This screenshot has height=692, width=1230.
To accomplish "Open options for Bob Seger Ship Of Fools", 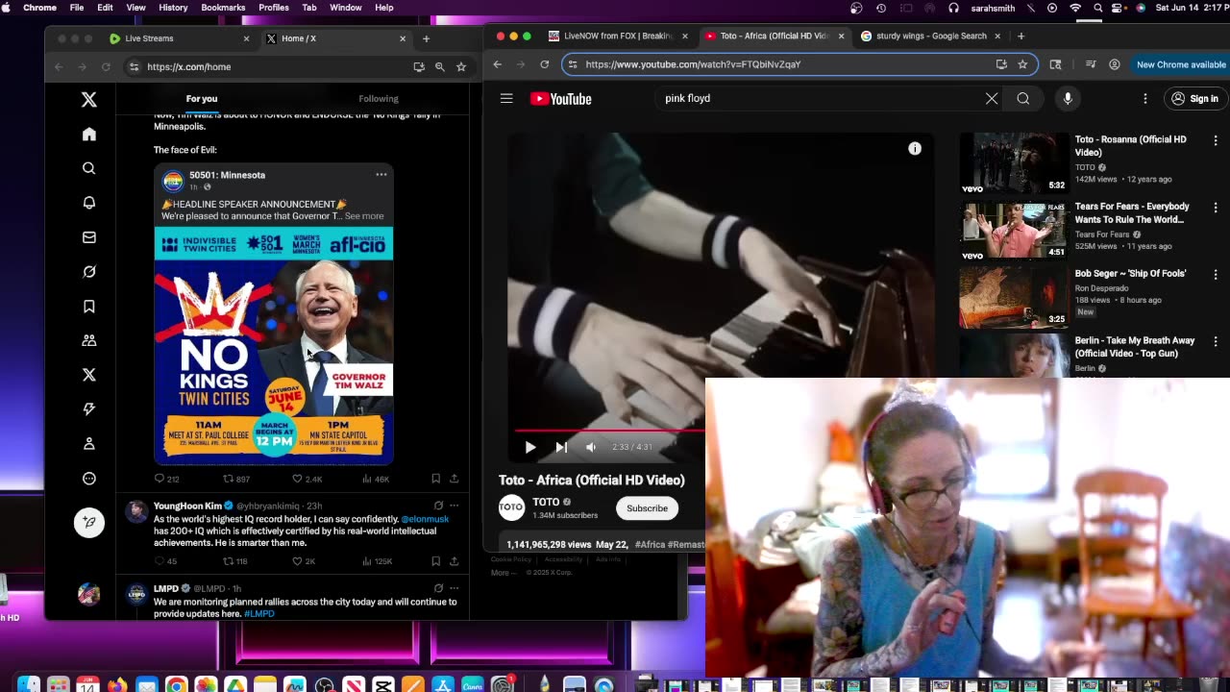I will [1216, 274].
